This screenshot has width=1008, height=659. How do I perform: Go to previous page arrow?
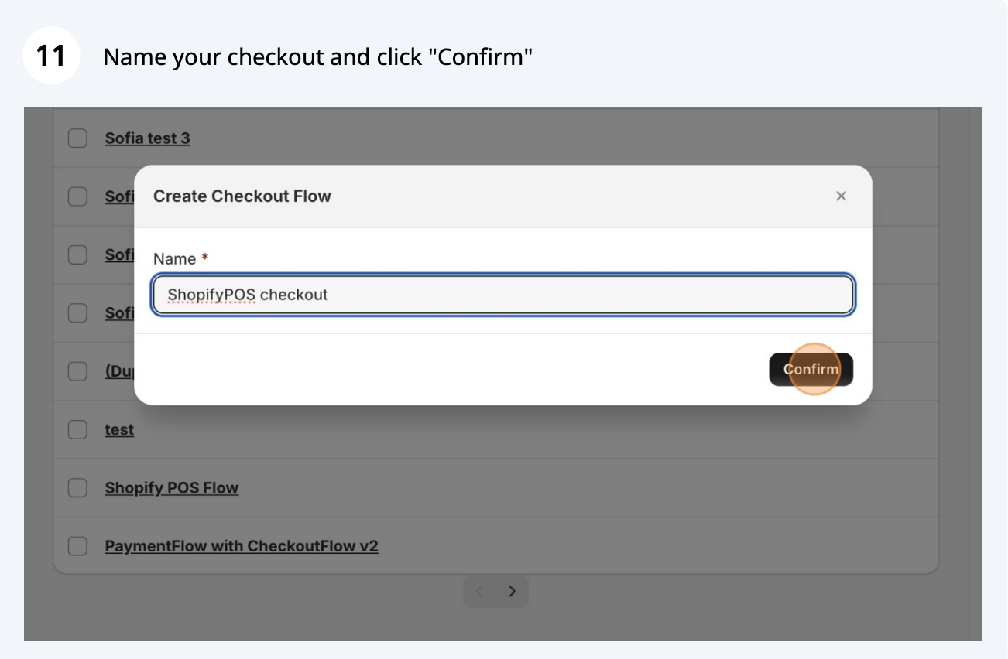tap(479, 592)
